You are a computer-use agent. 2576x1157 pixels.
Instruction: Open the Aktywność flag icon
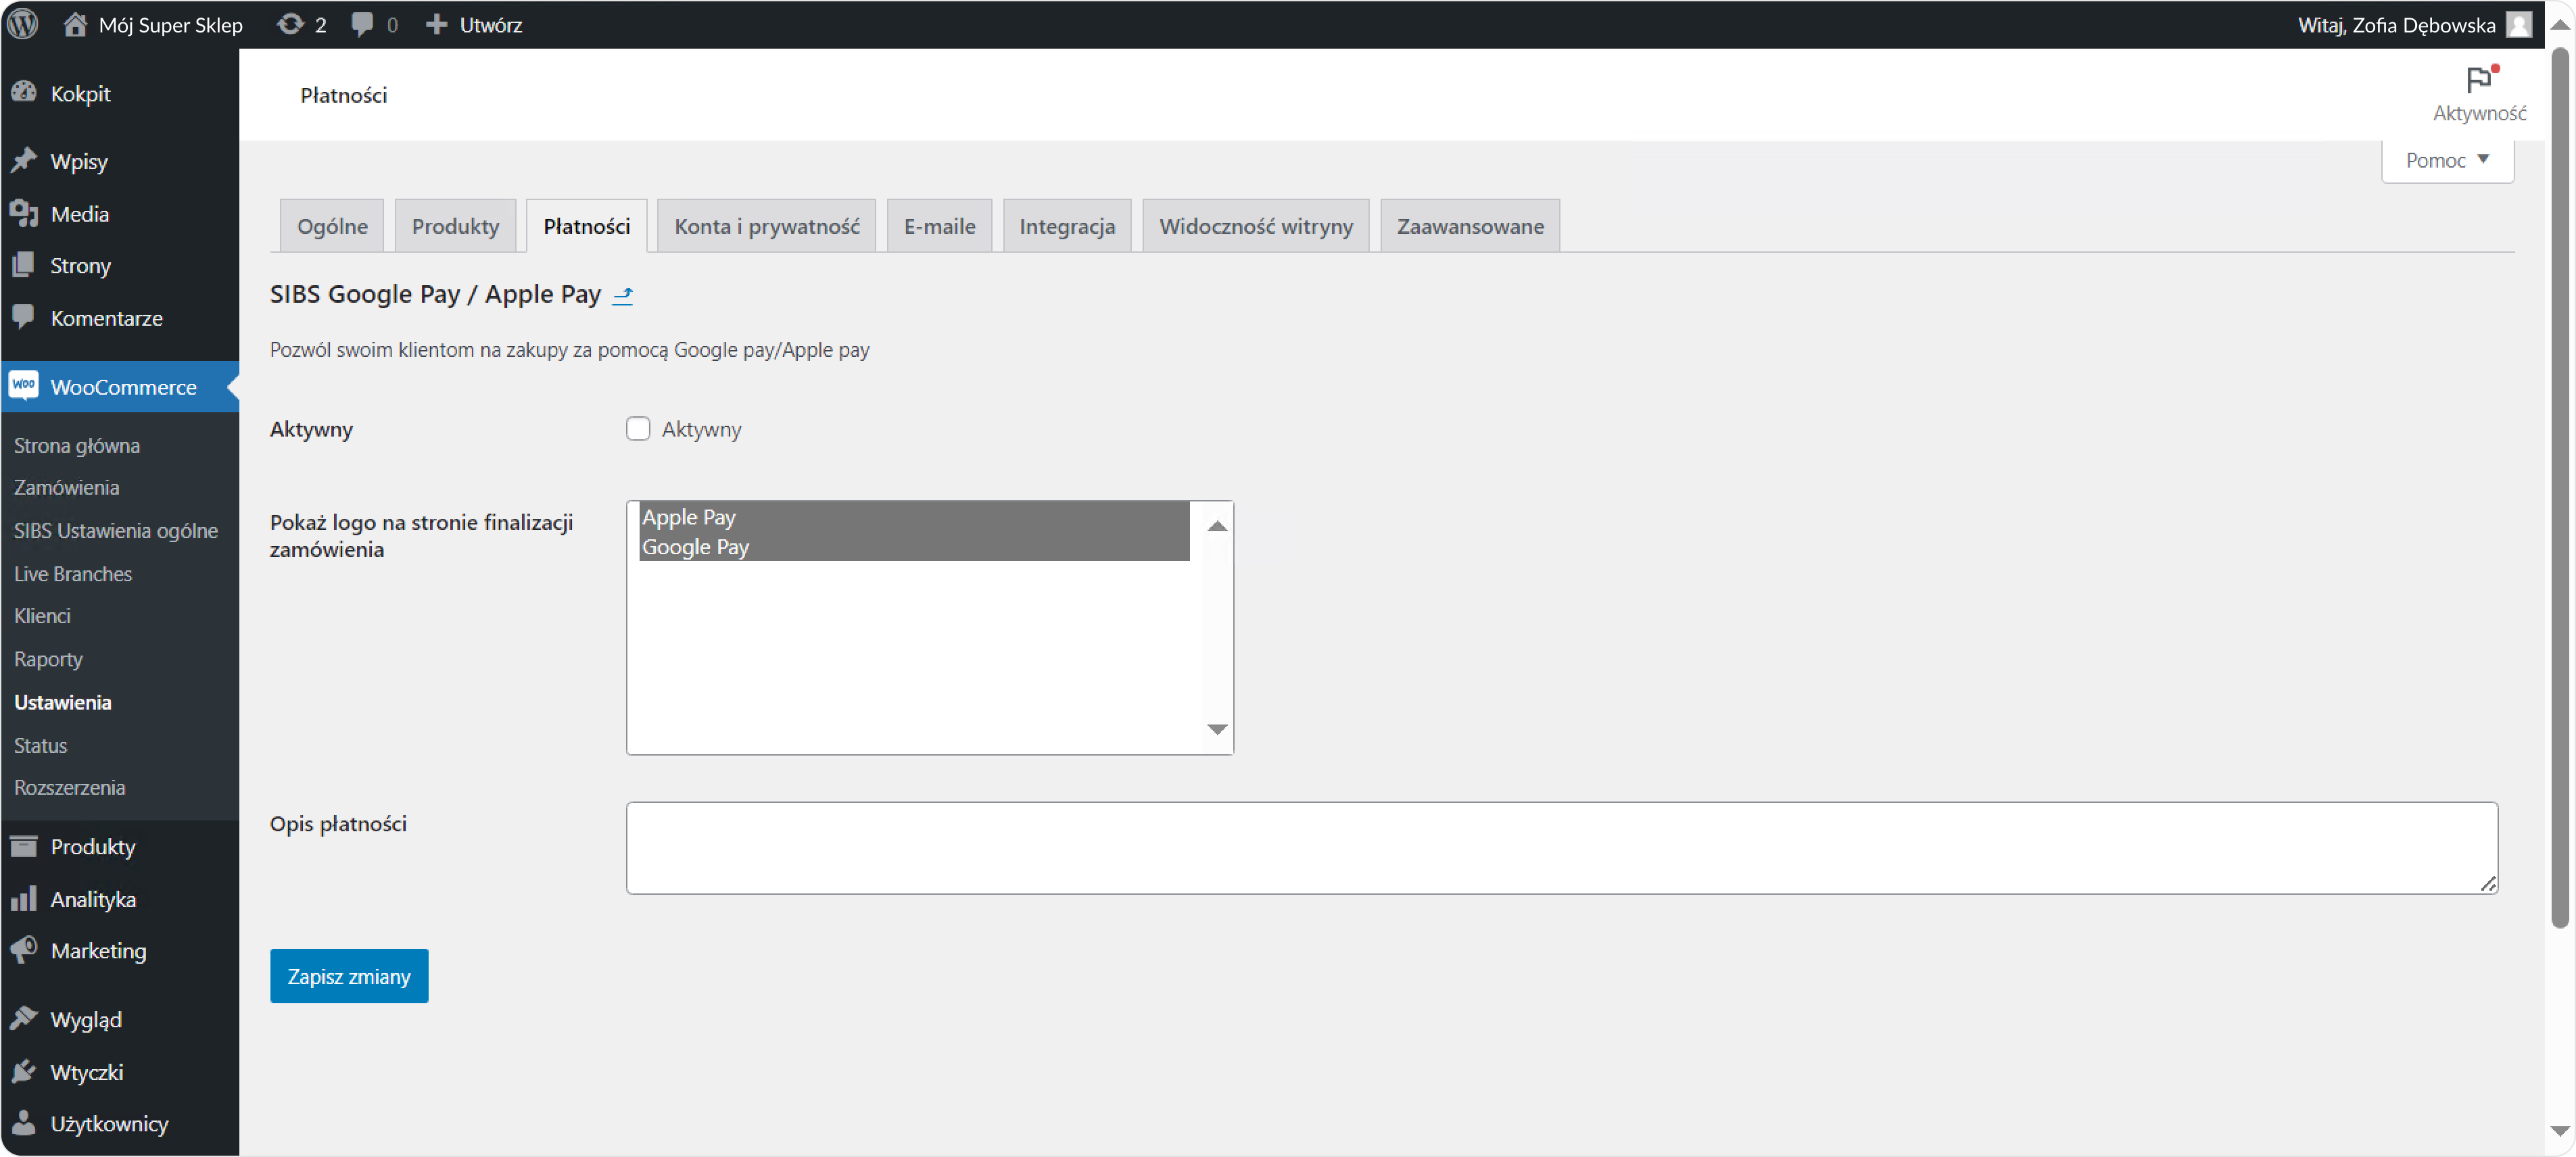[x=2478, y=80]
